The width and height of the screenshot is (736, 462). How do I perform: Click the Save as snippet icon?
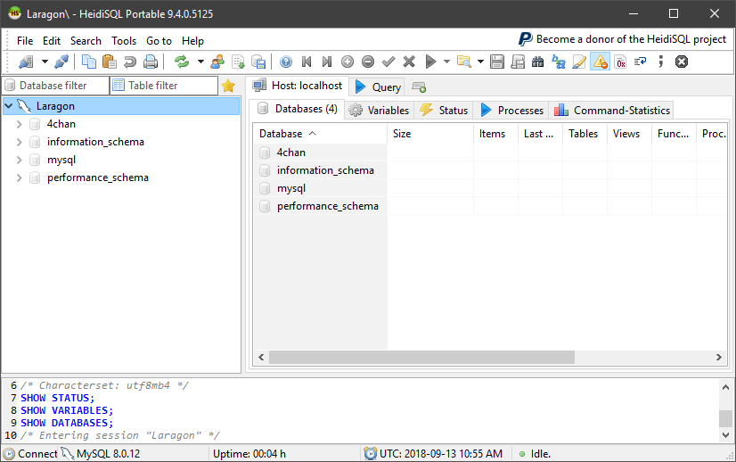tap(518, 62)
